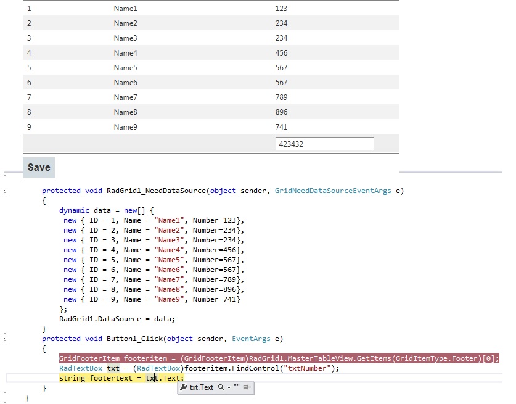Click the number 234 in Name2 row
The height and width of the screenshot is (404, 516).
(x=281, y=23)
